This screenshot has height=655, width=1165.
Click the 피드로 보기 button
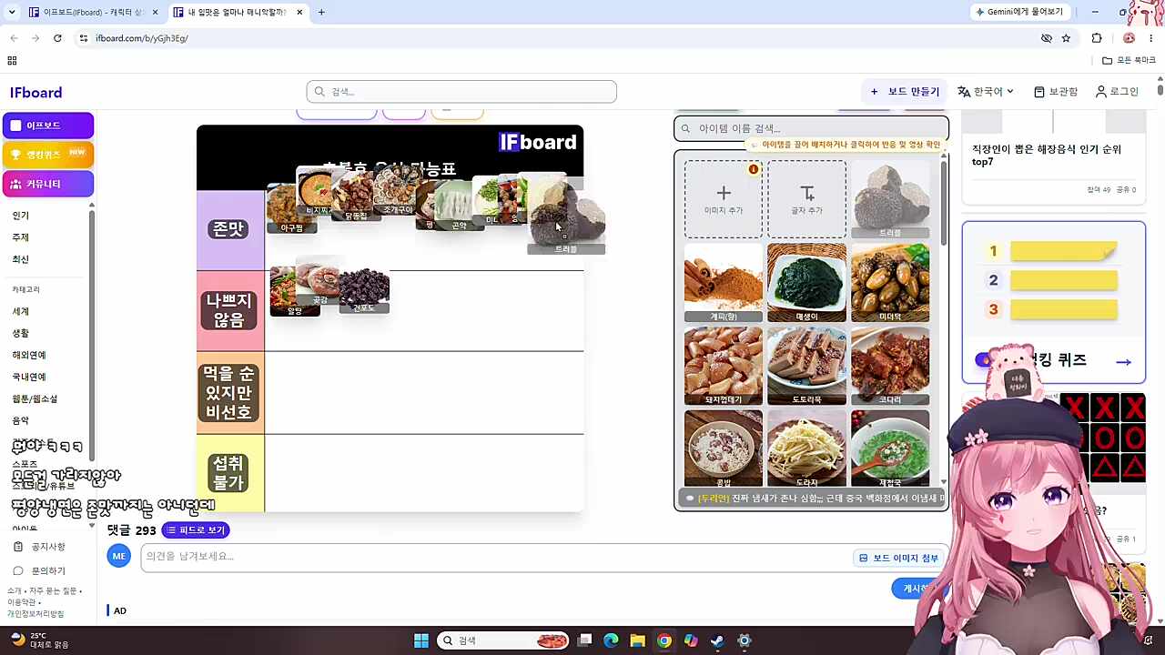tap(196, 530)
